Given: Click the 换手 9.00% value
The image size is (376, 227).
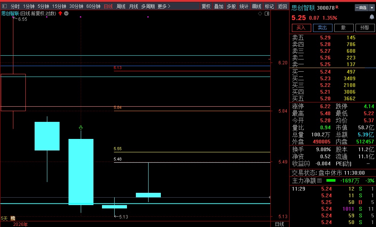Looking at the screenshot, I should pos(323,150).
